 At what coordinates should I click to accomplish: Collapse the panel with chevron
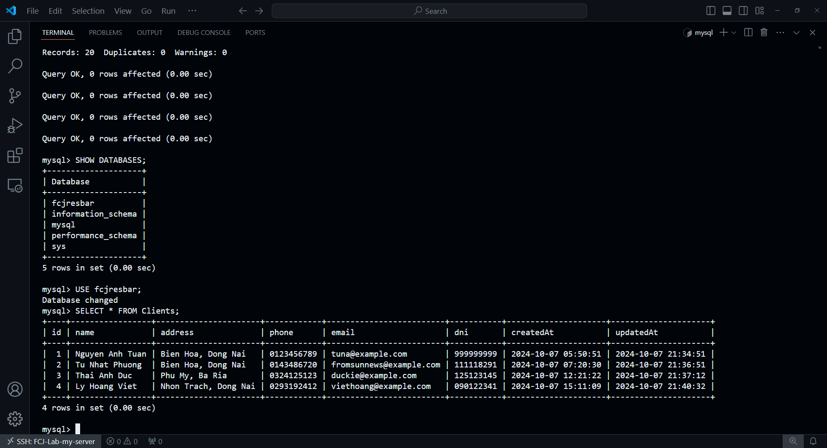click(x=796, y=32)
